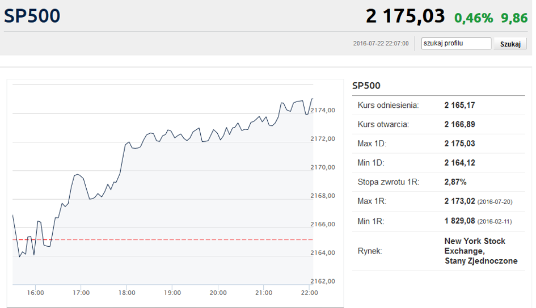Click the Szukaj button

coord(510,44)
